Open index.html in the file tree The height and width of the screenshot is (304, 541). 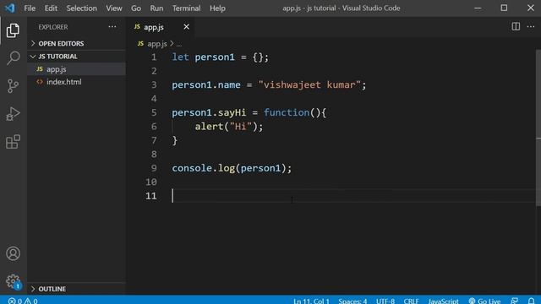(x=76, y=82)
